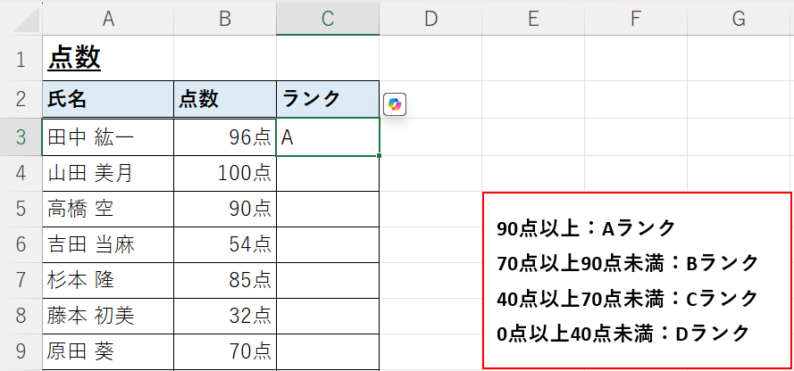Select column C header
This screenshot has height=371, width=794.
tap(328, 20)
